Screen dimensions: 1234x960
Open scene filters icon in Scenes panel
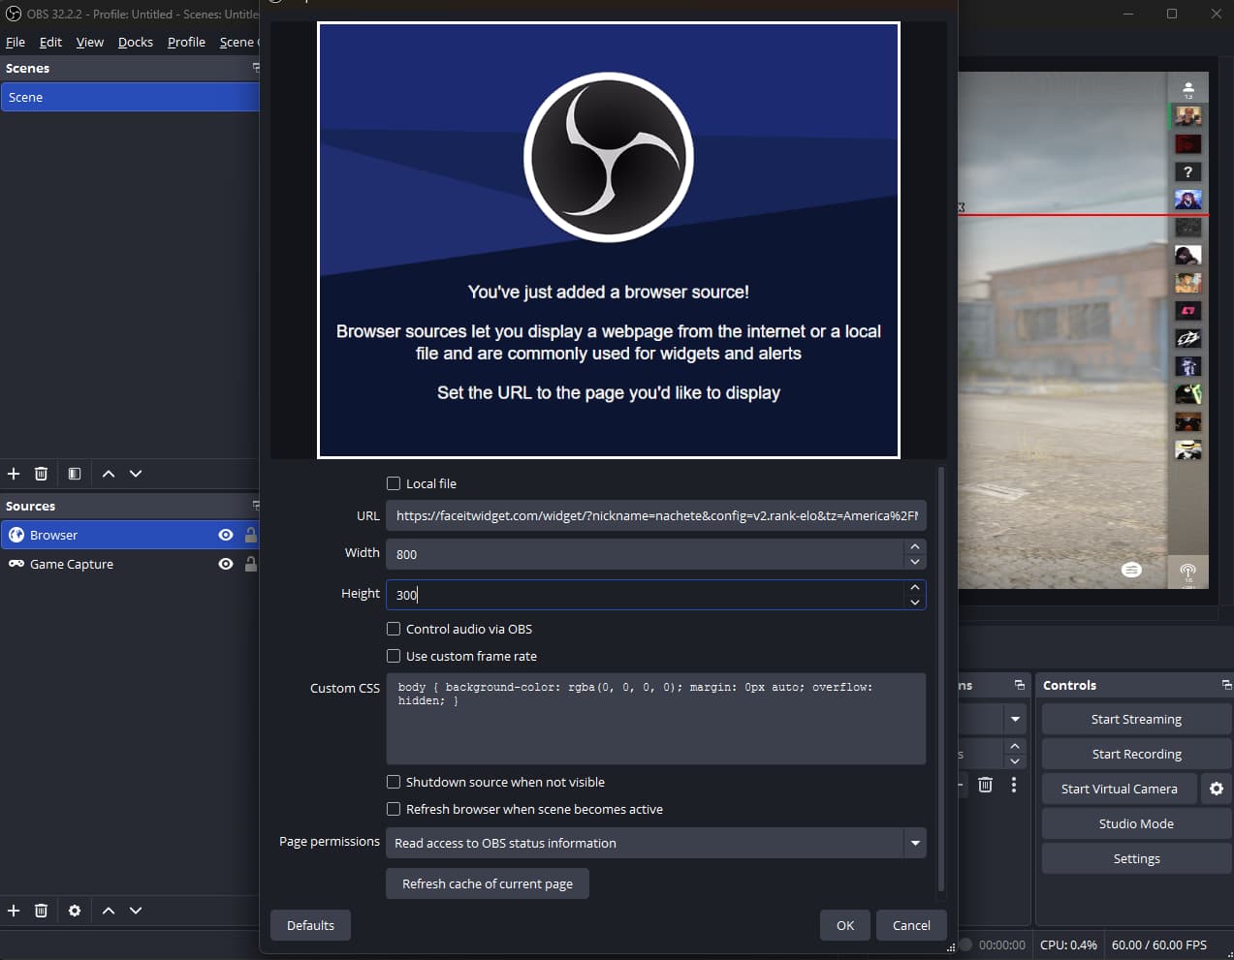75,474
